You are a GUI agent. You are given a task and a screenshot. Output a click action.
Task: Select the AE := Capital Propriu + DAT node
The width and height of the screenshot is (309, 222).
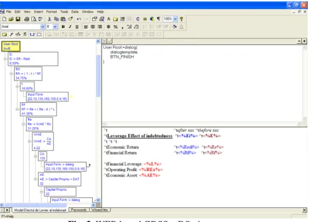click(x=59, y=179)
